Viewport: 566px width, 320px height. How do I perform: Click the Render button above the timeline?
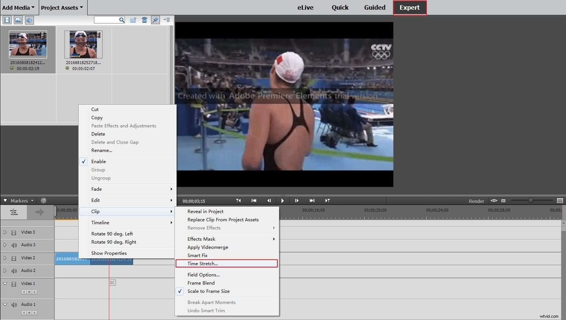click(x=476, y=201)
